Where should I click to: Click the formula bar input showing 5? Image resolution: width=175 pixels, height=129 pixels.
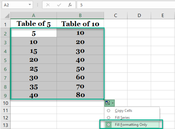(124, 5)
